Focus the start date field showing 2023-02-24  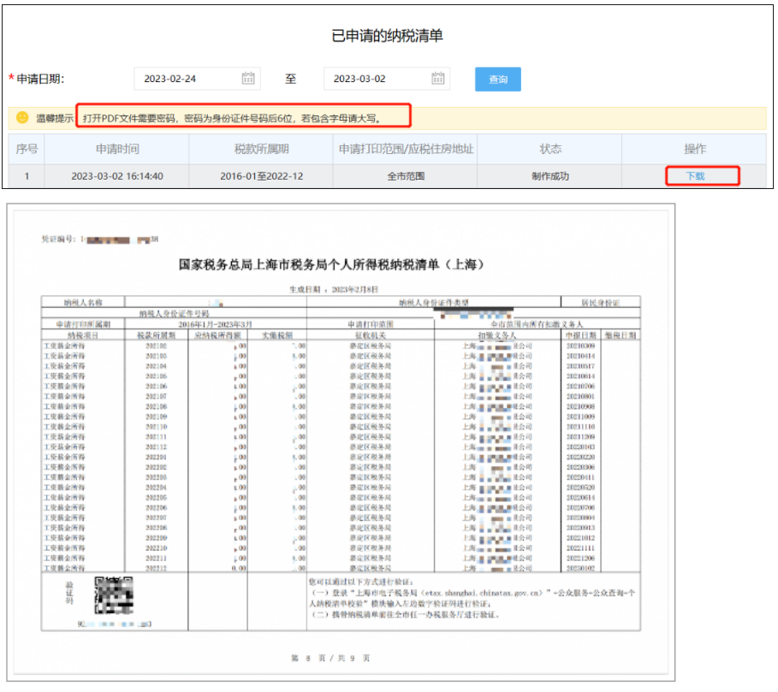[x=197, y=79]
